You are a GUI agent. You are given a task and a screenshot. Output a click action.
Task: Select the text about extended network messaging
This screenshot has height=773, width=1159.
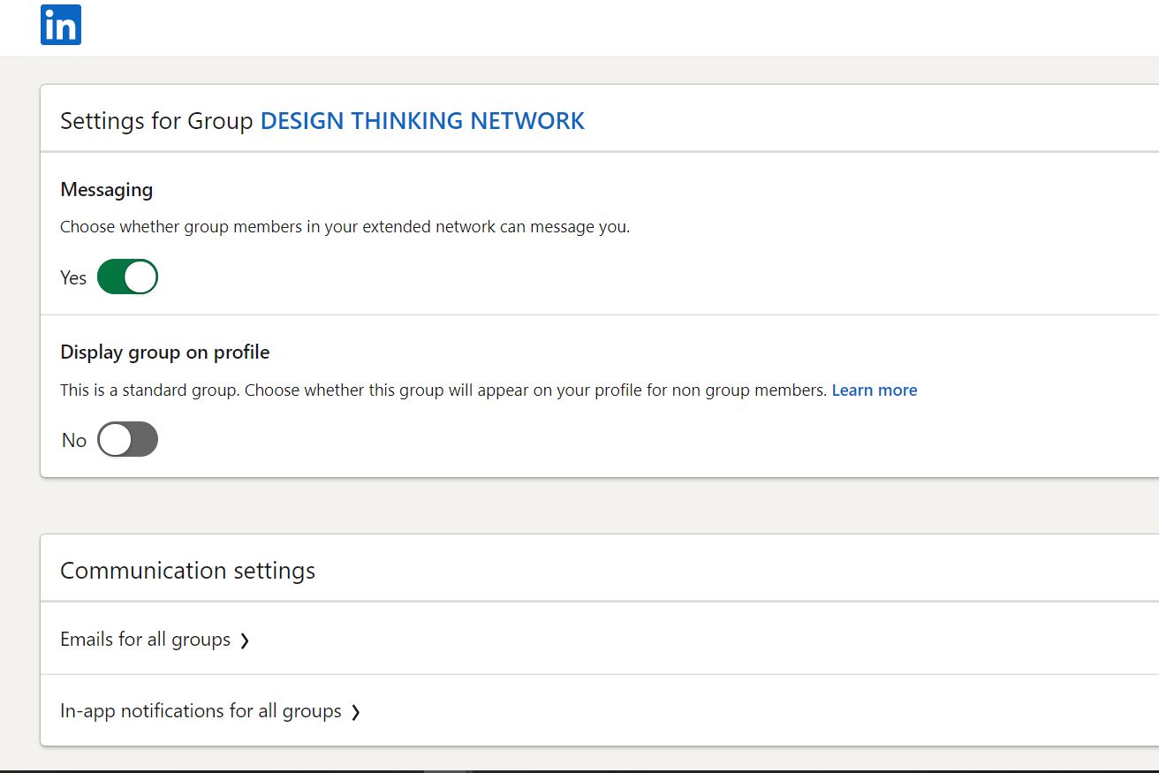tap(345, 226)
